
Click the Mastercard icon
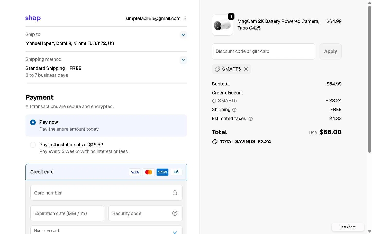coord(149,172)
